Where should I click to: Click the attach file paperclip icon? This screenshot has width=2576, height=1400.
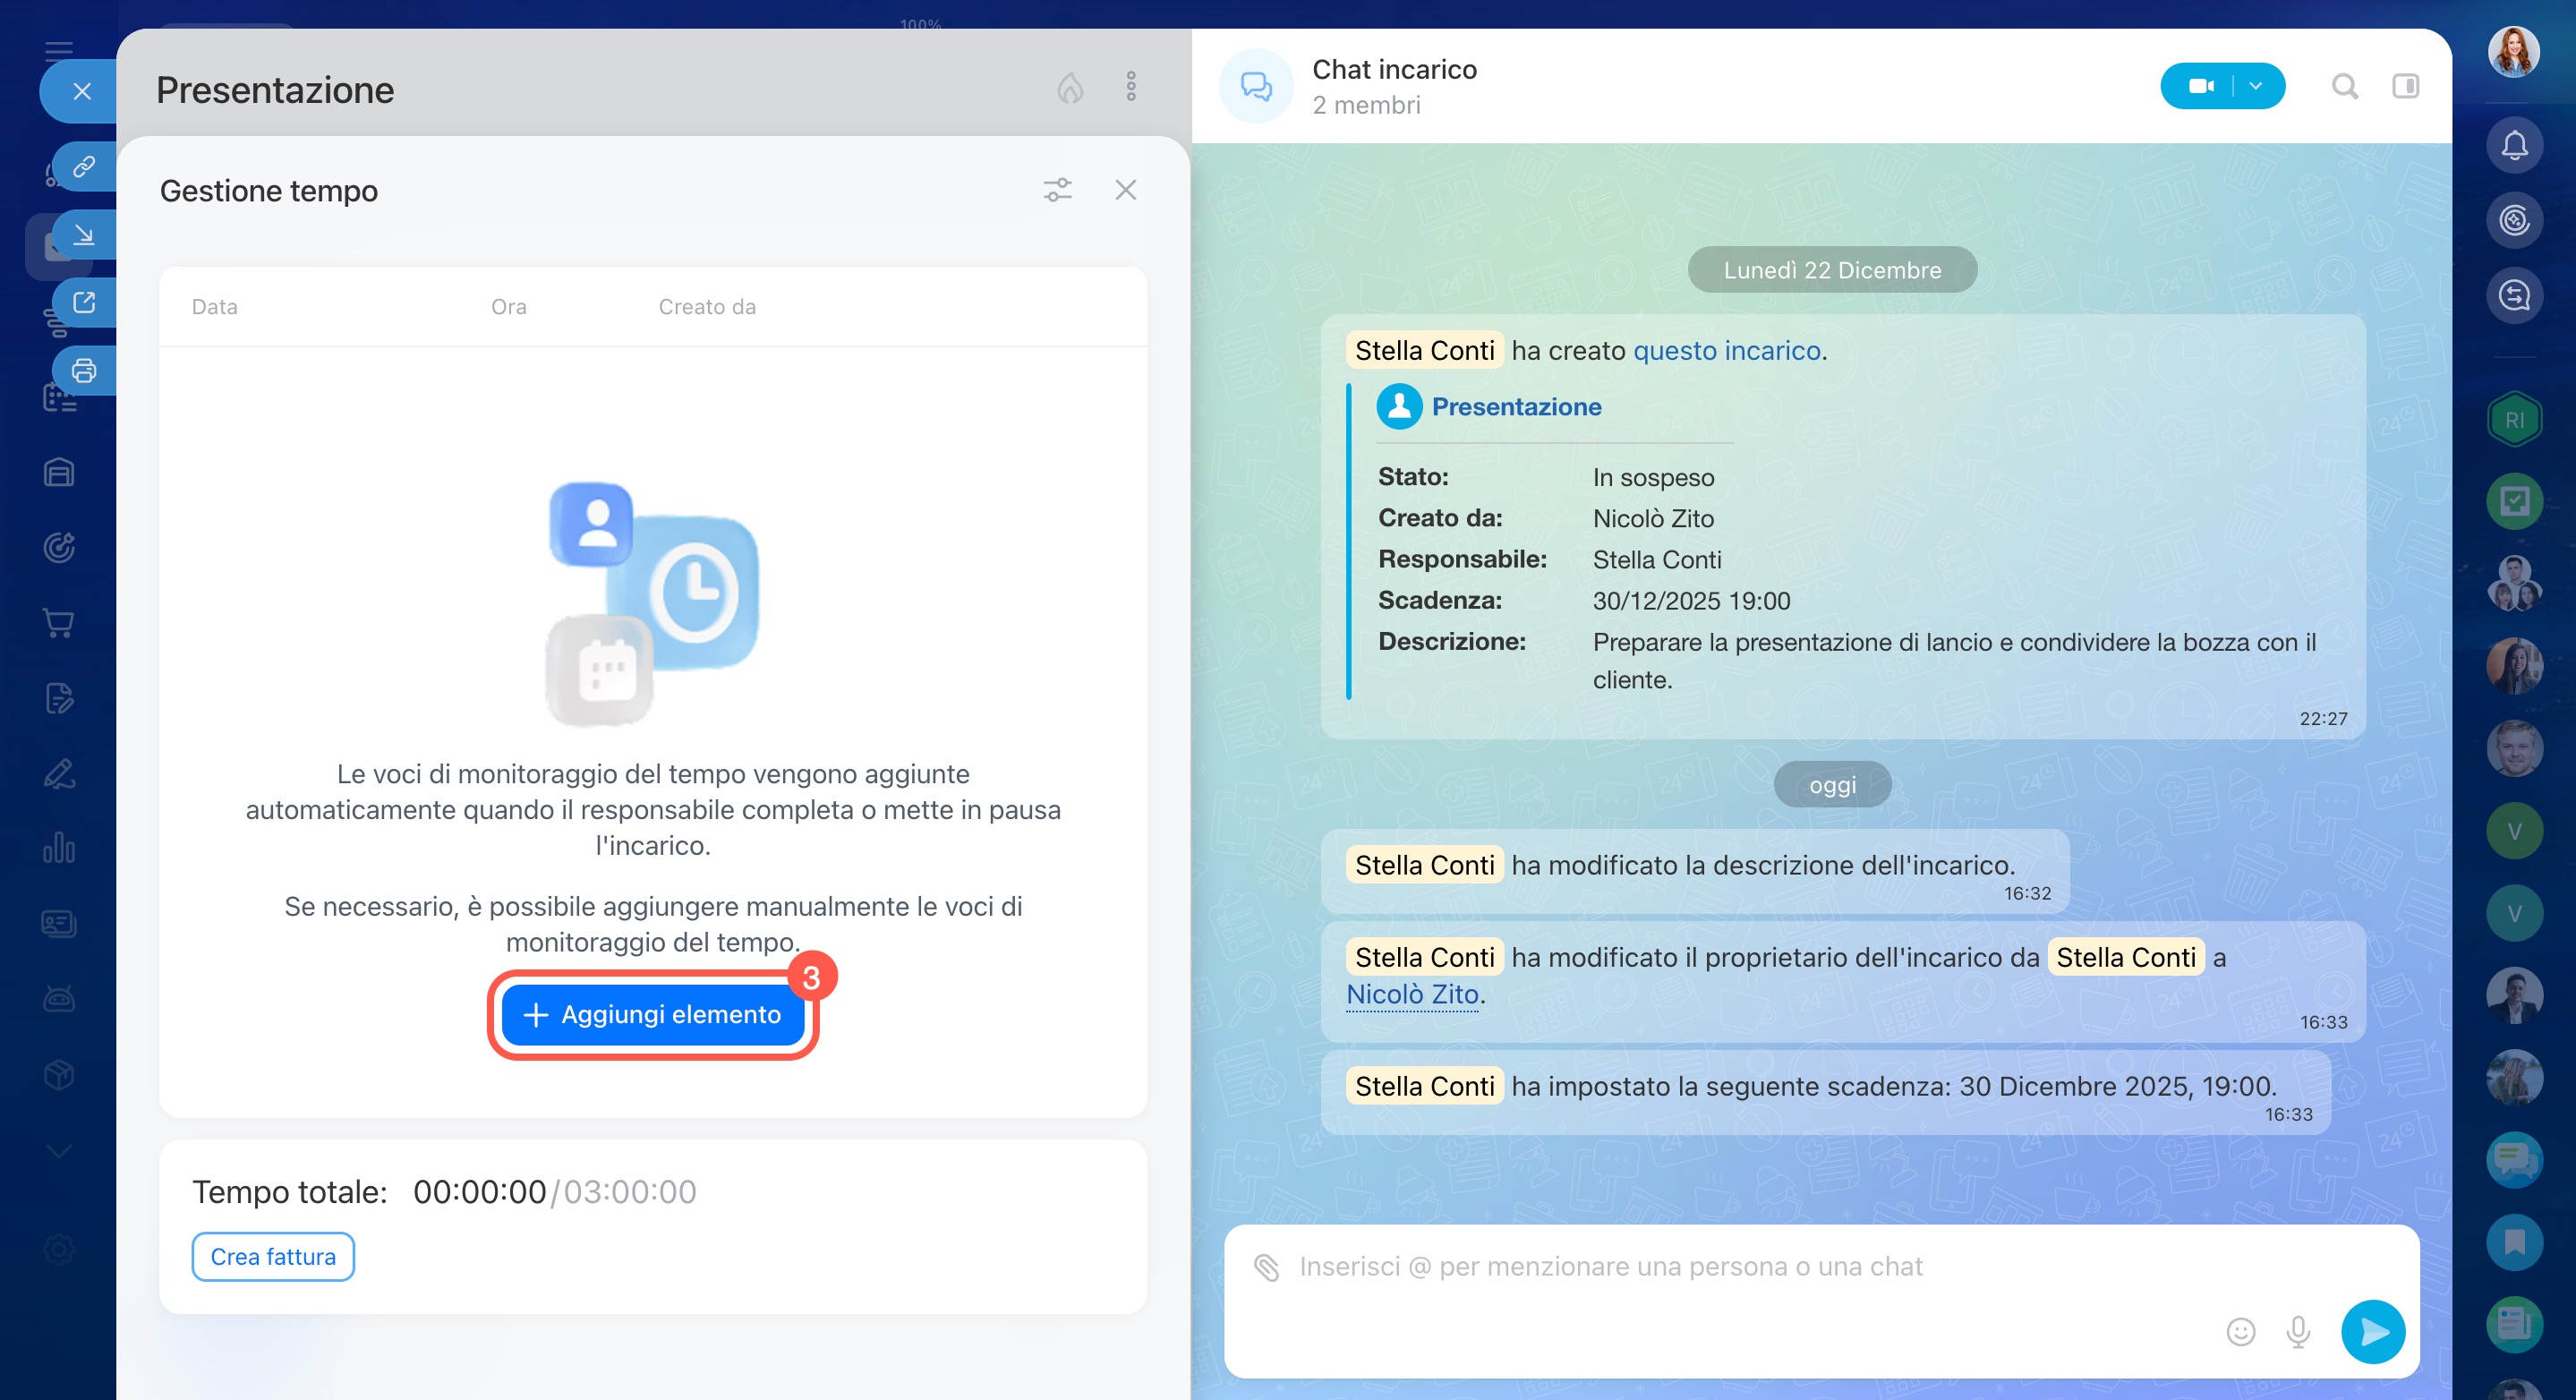(1266, 1267)
